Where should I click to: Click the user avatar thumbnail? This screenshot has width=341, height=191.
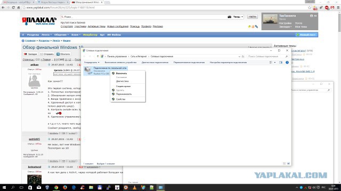tap(270, 19)
